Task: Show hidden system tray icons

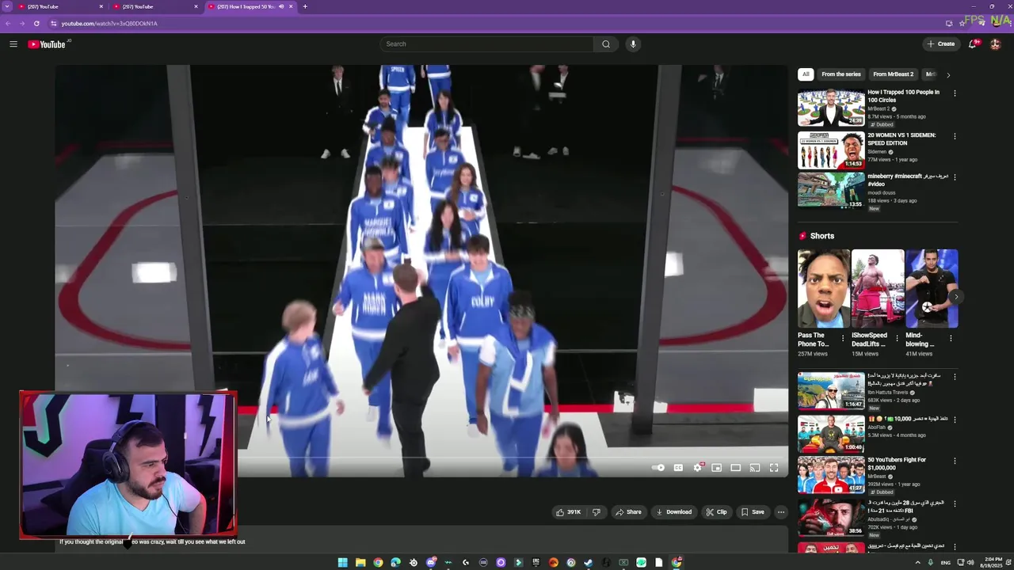Action: (918, 563)
